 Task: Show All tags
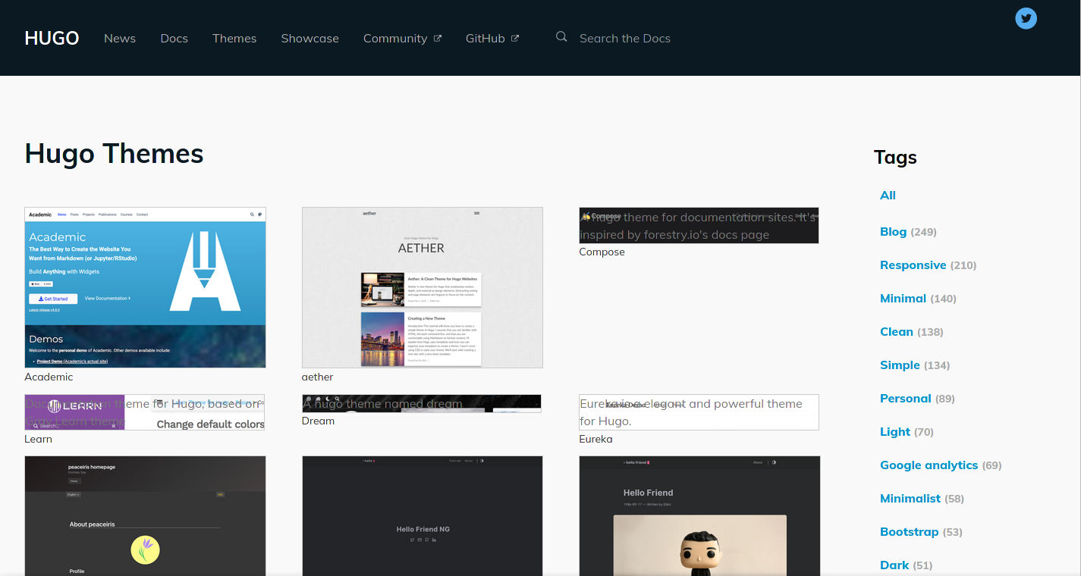click(888, 196)
